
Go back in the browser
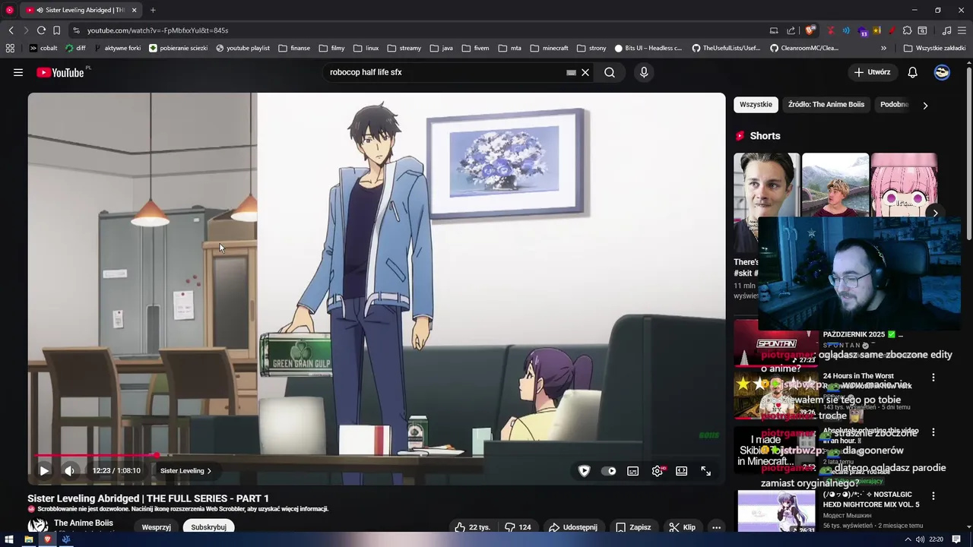pos(11,30)
